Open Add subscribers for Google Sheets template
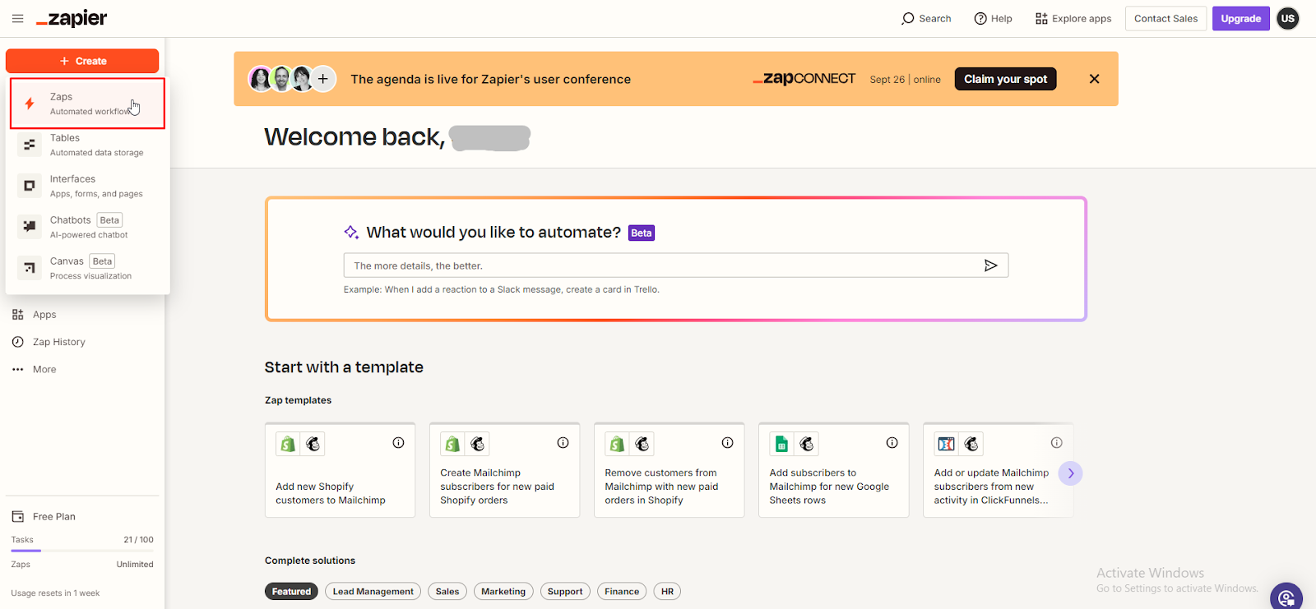The width and height of the screenshot is (1316, 609). tap(834, 470)
